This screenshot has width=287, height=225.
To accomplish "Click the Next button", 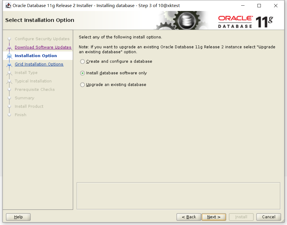I will (214, 217).
